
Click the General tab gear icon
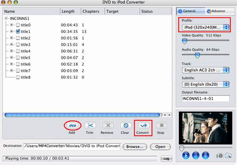(180, 11)
